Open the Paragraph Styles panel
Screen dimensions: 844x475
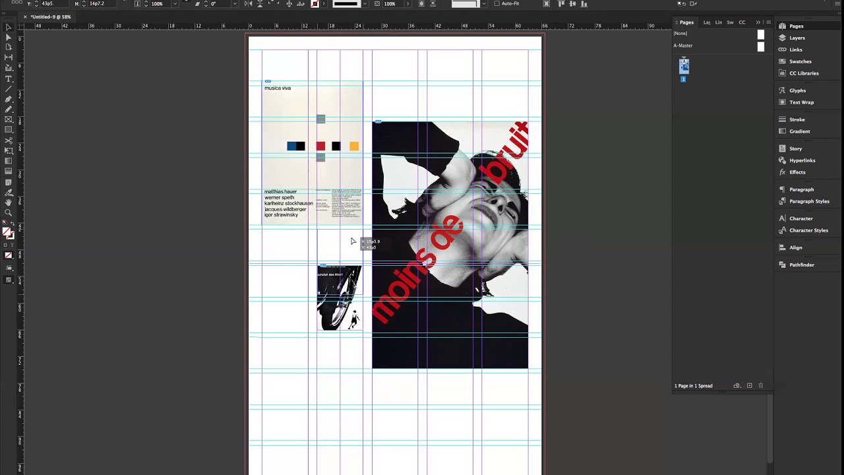(809, 201)
